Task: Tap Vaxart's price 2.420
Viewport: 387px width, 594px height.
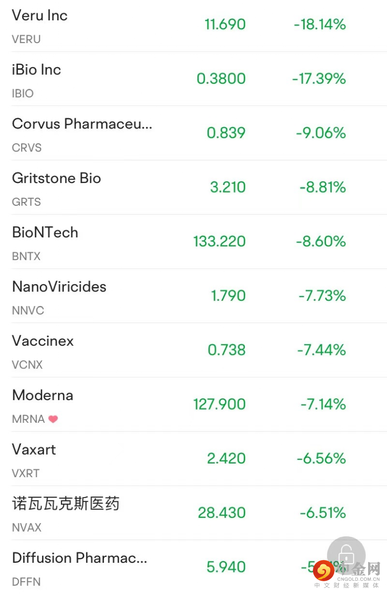Action: coord(226,459)
